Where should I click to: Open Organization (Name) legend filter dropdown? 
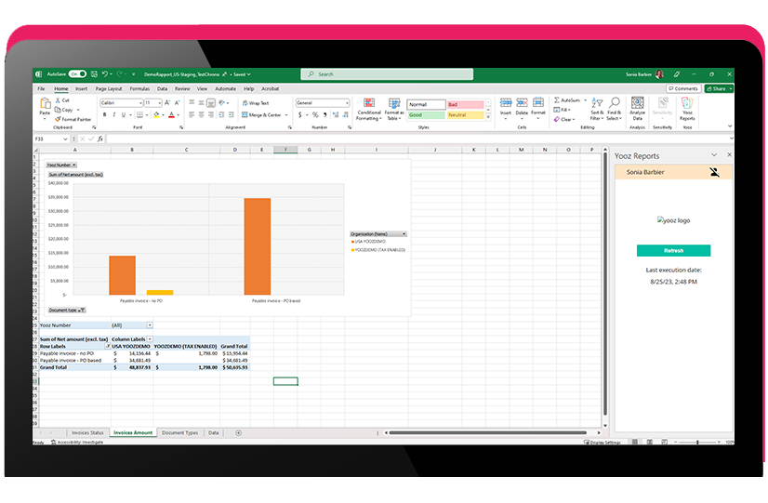tap(404, 233)
